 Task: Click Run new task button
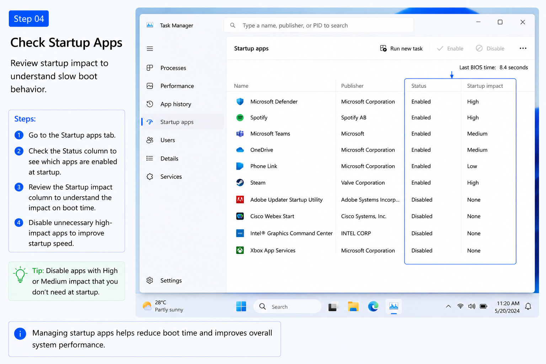401,48
